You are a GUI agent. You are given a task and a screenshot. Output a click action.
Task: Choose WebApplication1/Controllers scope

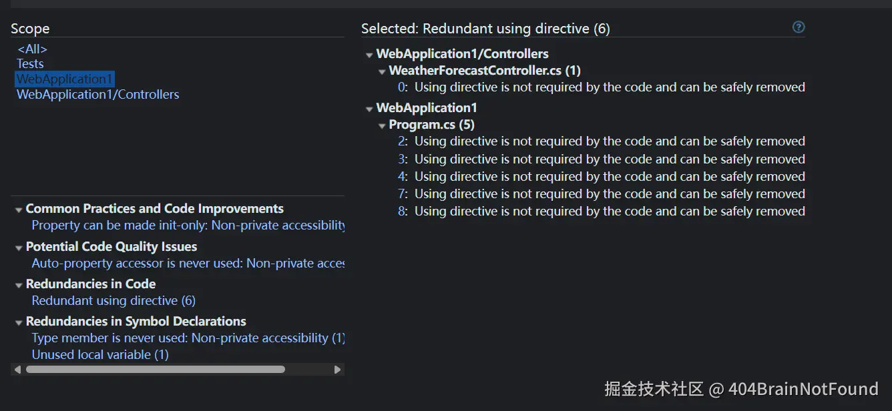97,95
